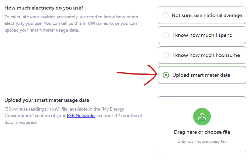Click empty space in the file drop box, below the csv note

click(x=202, y=148)
